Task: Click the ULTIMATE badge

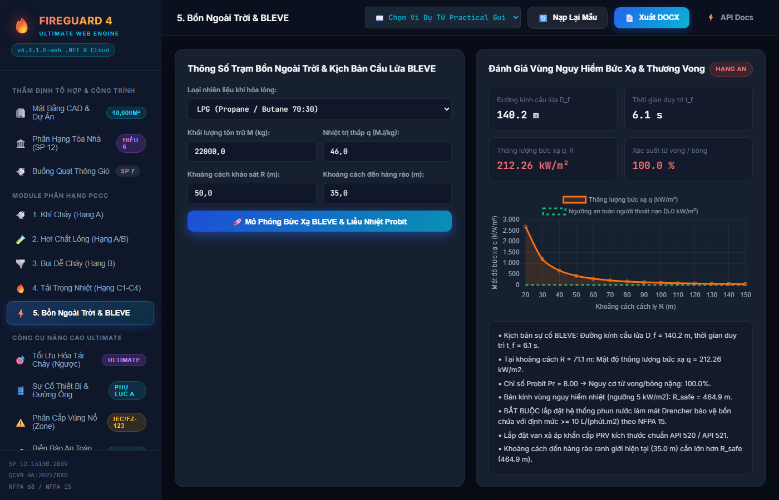Action: (x=124, y=360)
